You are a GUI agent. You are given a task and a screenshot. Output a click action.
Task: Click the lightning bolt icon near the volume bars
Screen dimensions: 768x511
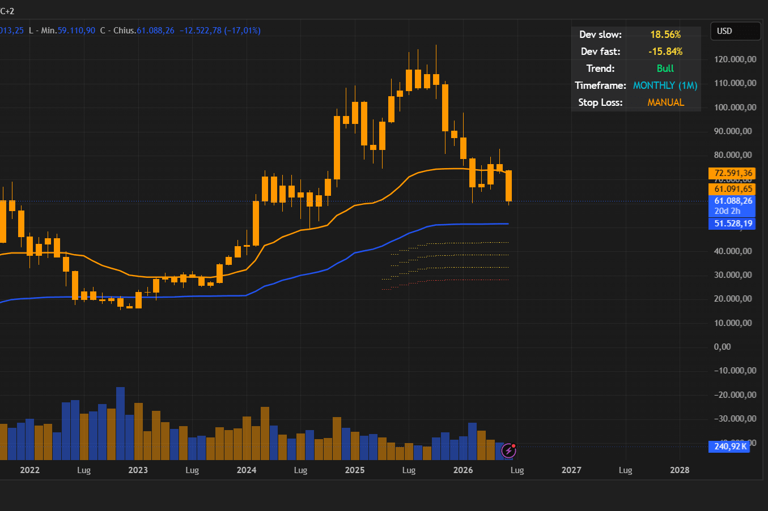click(x=509, y=450)
